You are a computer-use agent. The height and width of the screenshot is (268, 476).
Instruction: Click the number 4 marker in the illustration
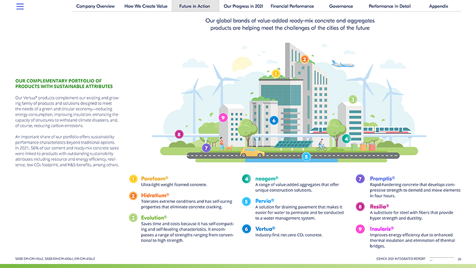coord(346,139)
